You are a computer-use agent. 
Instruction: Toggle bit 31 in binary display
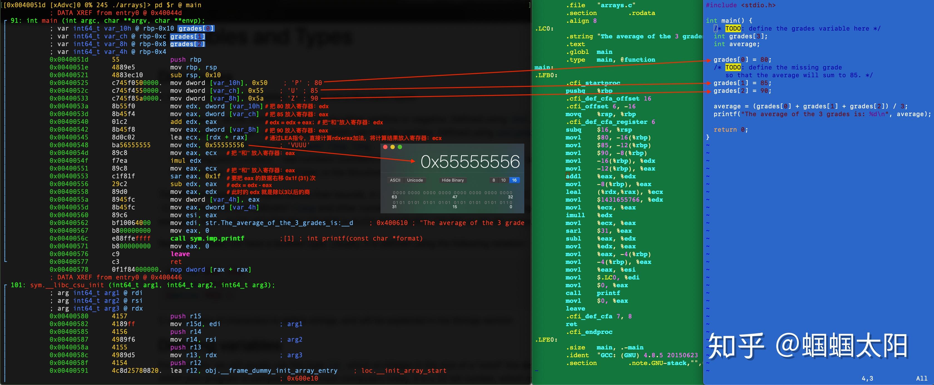click(394, 202)
